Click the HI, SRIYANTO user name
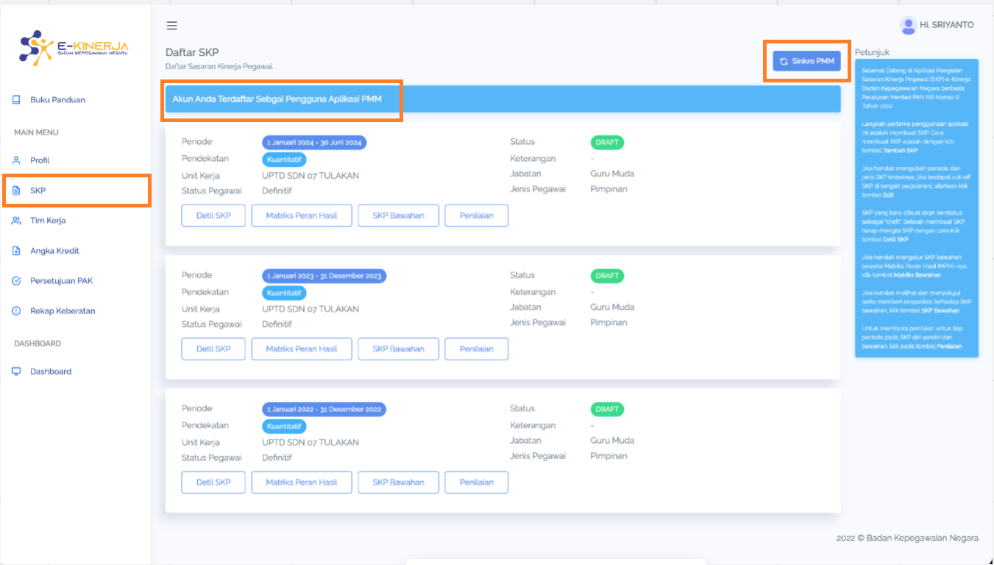Screen dimensions: 994x565 946,25
